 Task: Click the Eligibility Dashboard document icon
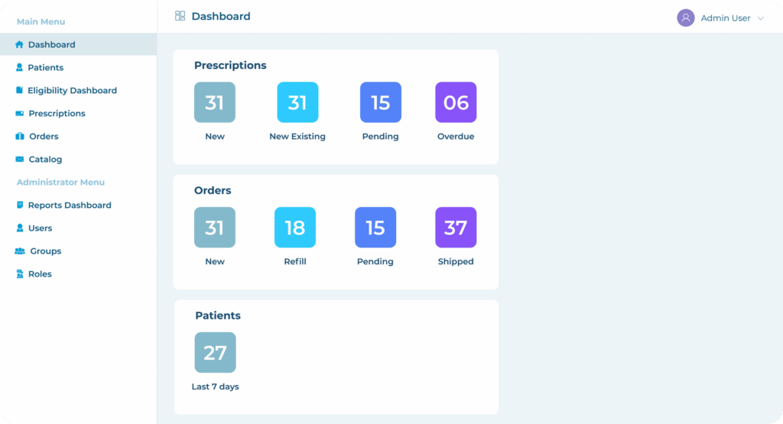(19, 90)
